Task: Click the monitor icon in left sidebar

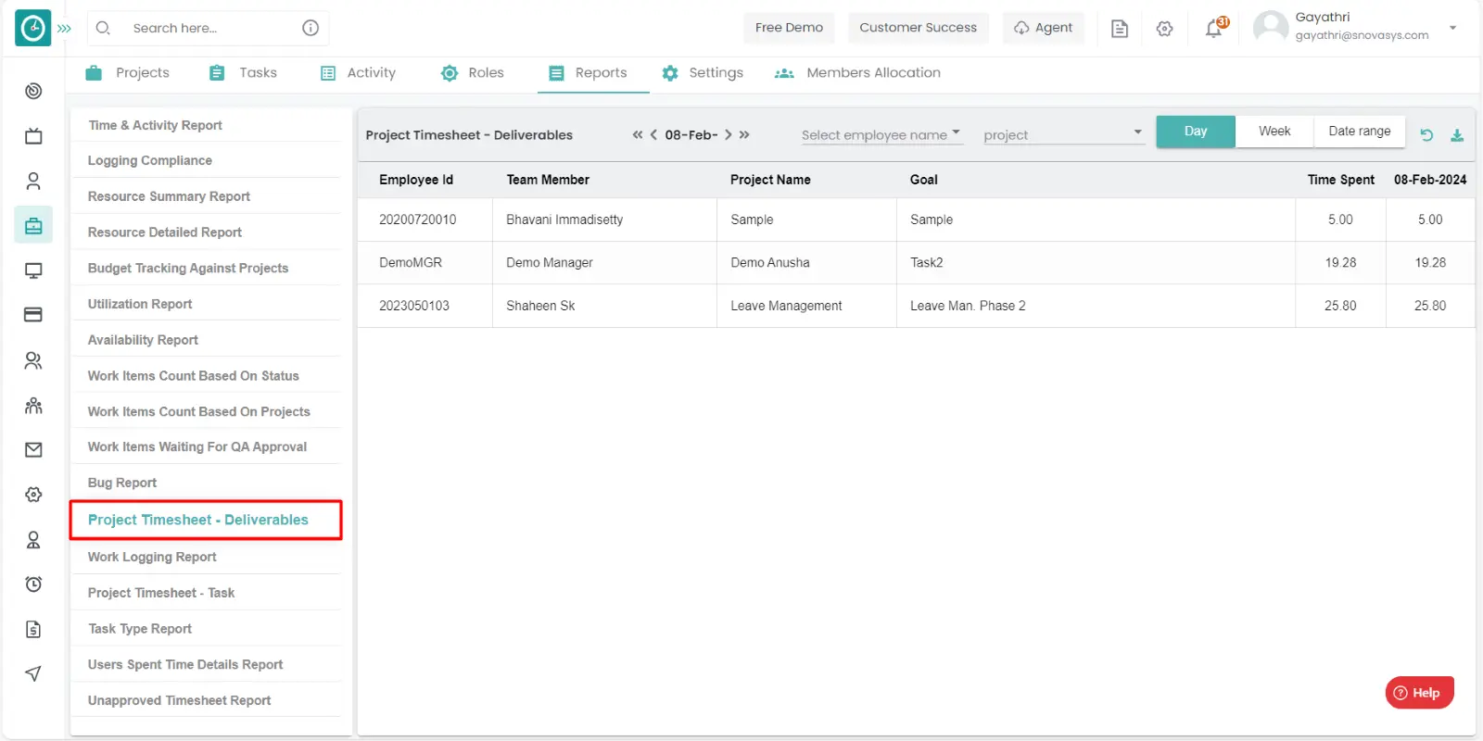Action: (33, 270)
